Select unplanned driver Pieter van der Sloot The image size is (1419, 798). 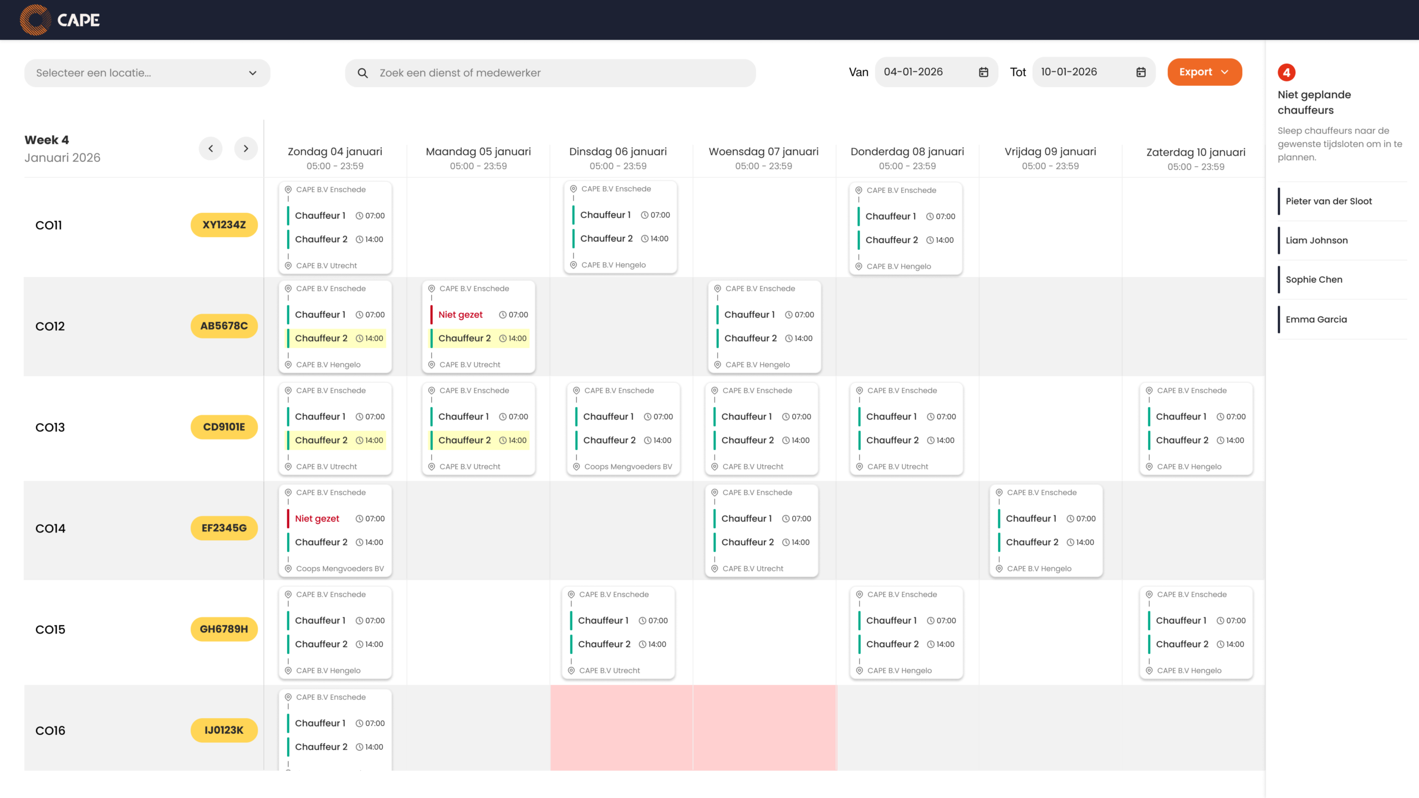click(x=1328, y=202)
